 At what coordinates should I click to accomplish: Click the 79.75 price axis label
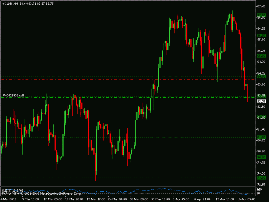tap(261, 162)
